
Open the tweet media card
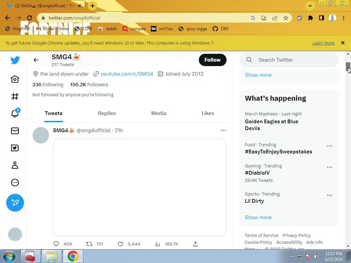[x=140, y=187]
